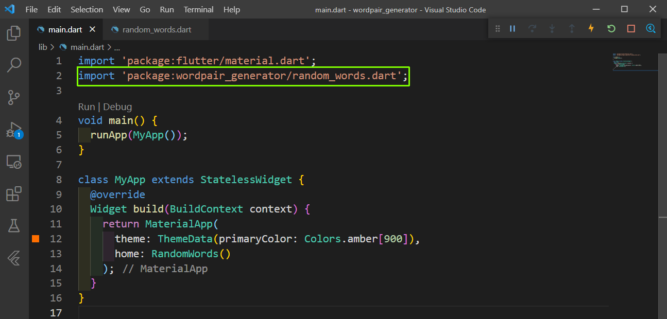Click the debug Step Into button

tap(552, 29)
